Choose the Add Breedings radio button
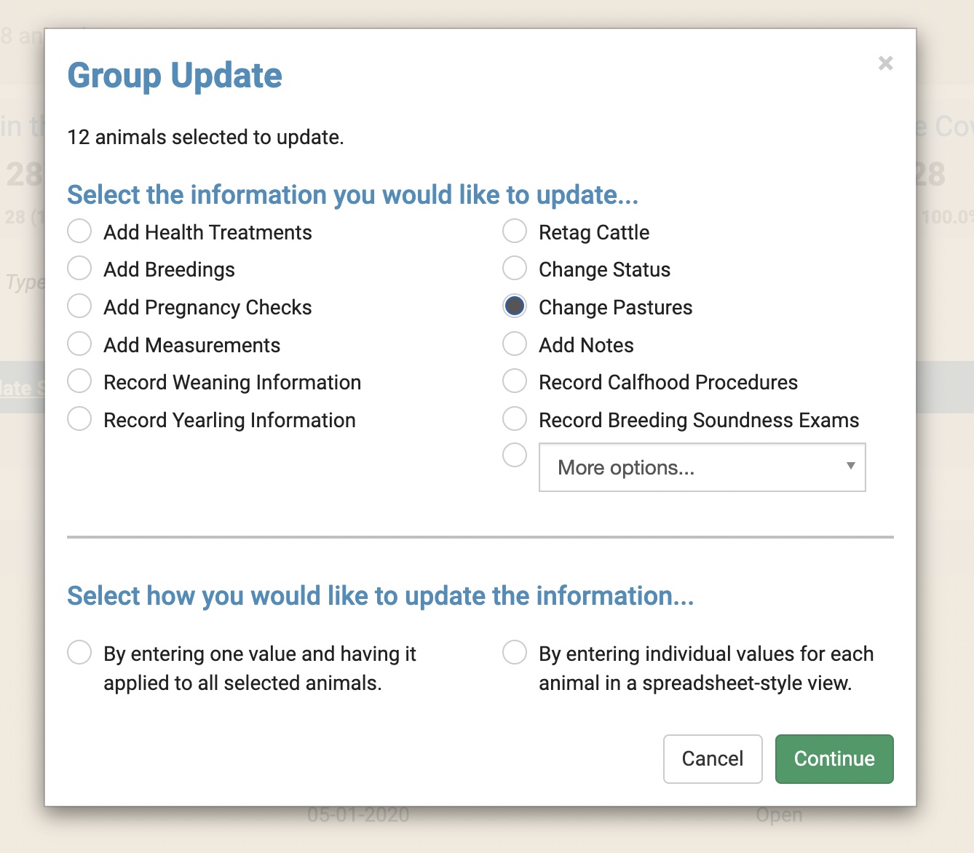974x853 pixels. 79,269
